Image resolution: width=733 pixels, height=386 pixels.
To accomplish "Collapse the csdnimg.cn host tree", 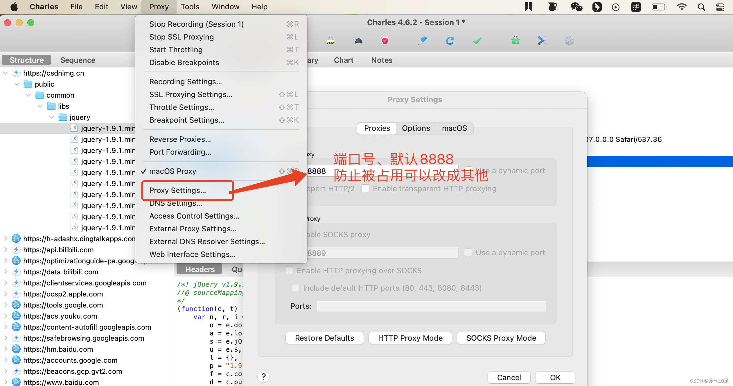I will pos(6,73).
